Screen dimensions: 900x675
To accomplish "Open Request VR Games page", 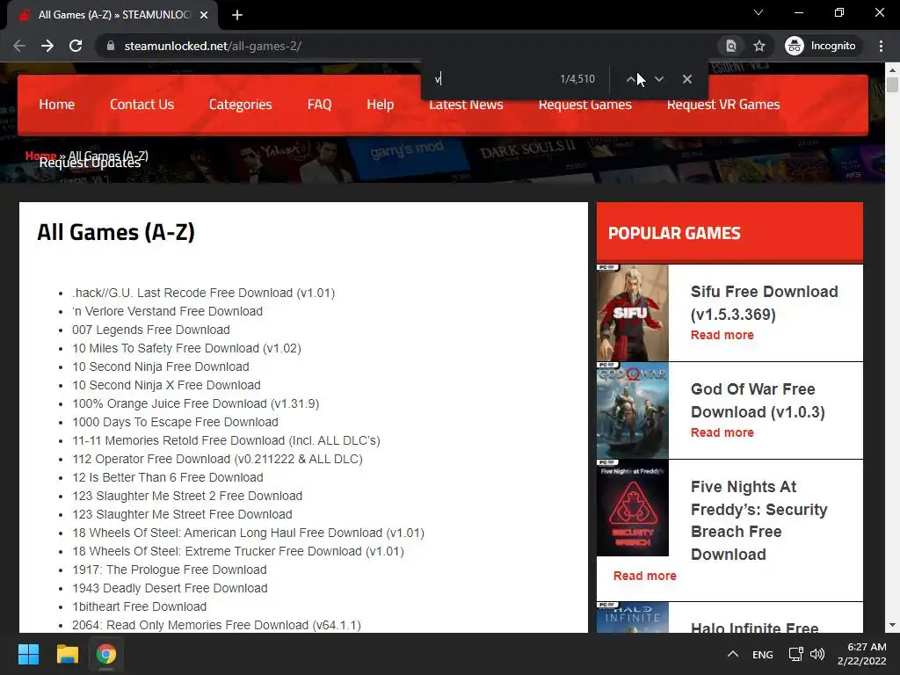I will pos(723,105).
